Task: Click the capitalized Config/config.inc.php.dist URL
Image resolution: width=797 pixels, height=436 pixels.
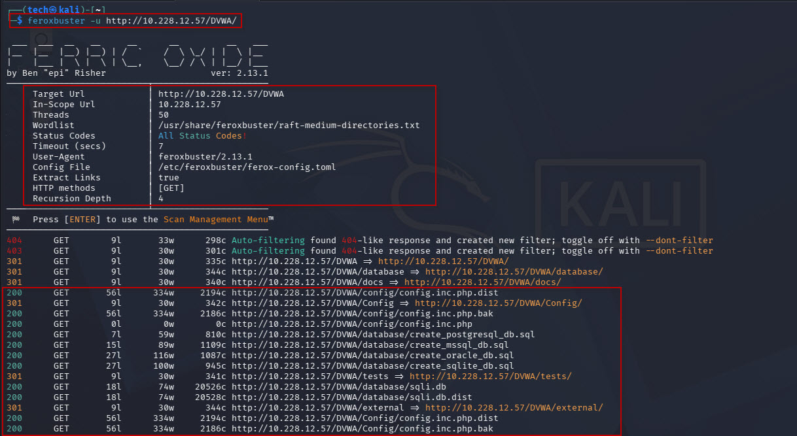Action: pos(365,418)
